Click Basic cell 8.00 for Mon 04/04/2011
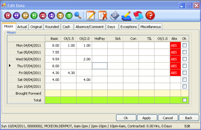Viewport: 201px width, 130px height. pyautogui.click(x=53, y=45)
